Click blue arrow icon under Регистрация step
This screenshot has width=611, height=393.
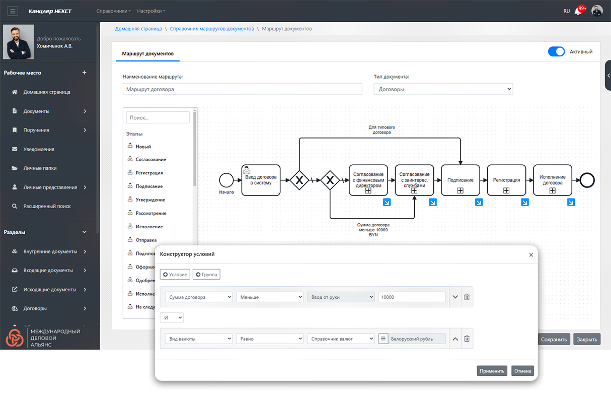524,203
